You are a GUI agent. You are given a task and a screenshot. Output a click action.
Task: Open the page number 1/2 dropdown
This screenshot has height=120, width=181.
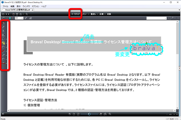174,114
